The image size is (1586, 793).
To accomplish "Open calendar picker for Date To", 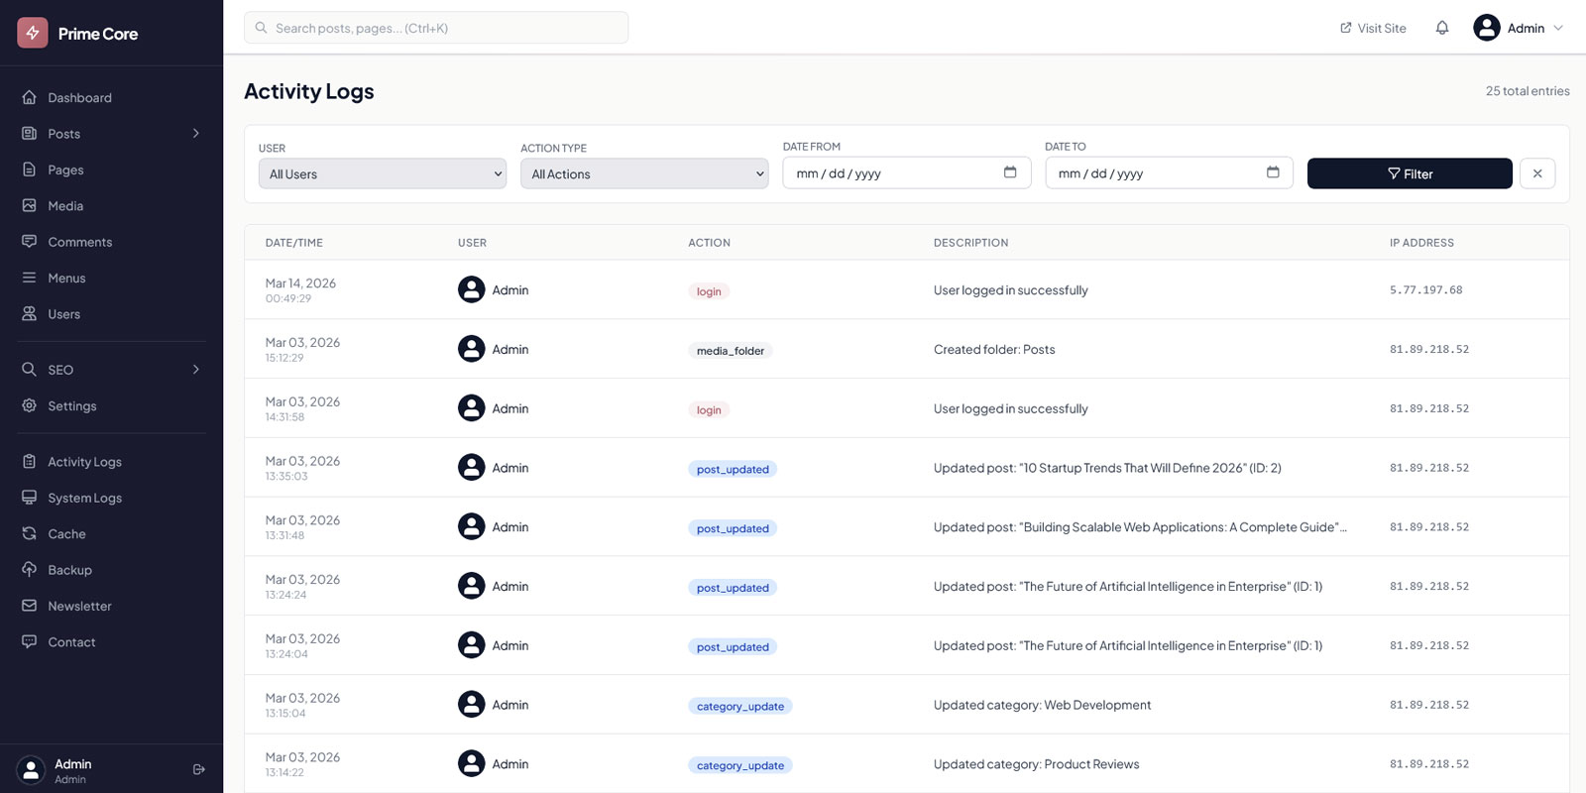I will [x=1273, y=172].
